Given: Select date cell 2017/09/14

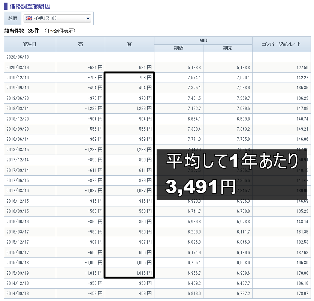Looking at the screenshot, I should 18,170.
